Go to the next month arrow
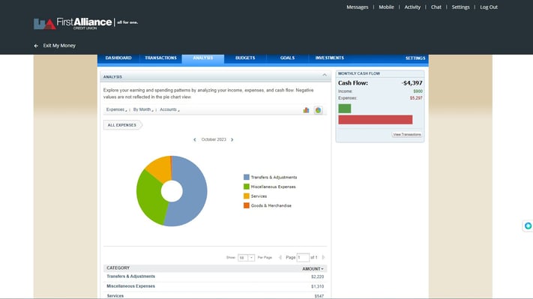This screenshot has height=299, width=533. click(x=232, y=139)
